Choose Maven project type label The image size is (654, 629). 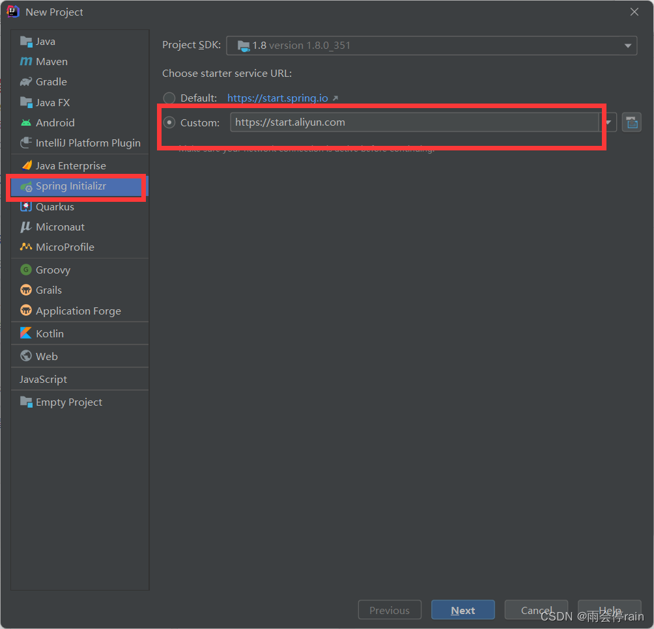tap(51, 62)
